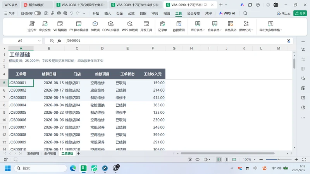Screen dimensions: 310x174
Task: Open 宏安全性 macro security settings
Action: point(45,26)
